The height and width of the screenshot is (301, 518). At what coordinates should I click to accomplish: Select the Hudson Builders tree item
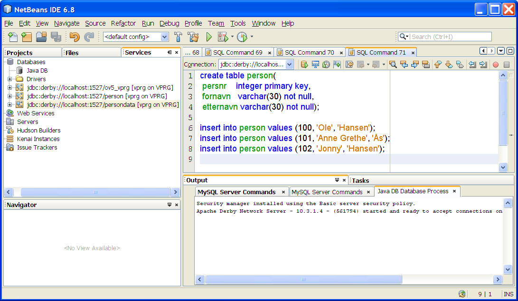click(x=38, y=131)
